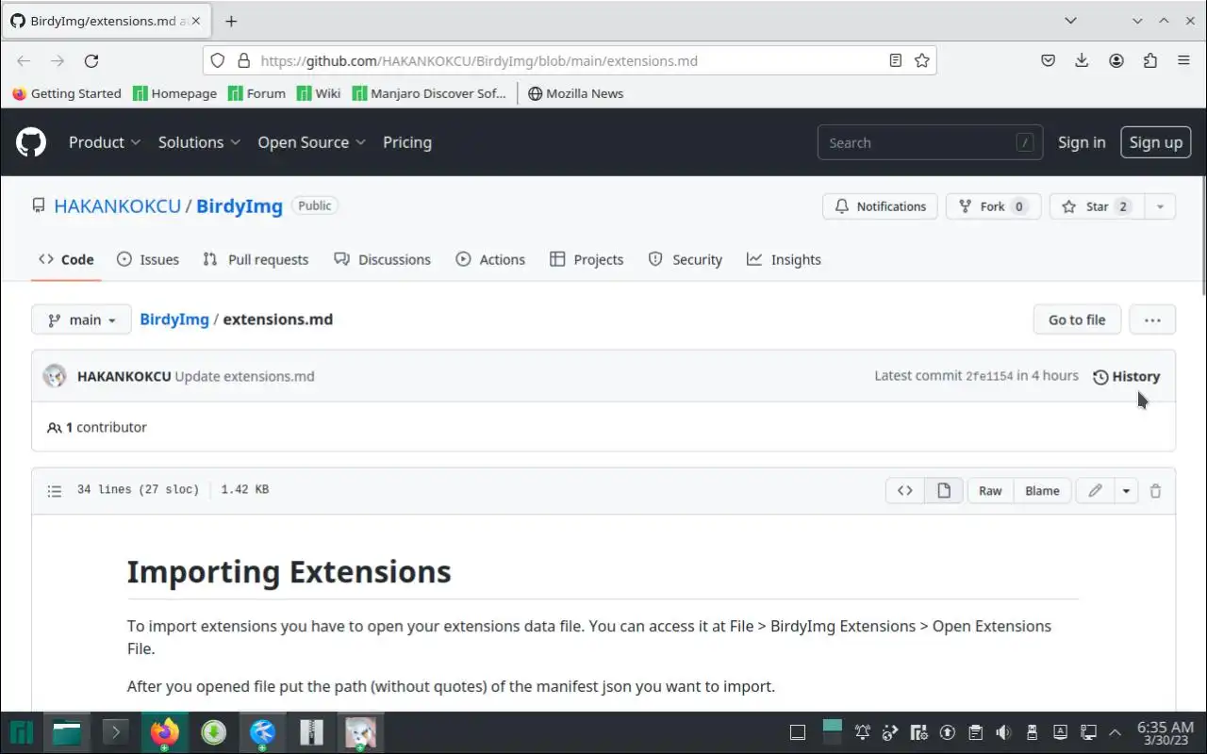Screen dimensions: 1207x754
Task: Open the Insights tab
Action: [x=784, y=259]
